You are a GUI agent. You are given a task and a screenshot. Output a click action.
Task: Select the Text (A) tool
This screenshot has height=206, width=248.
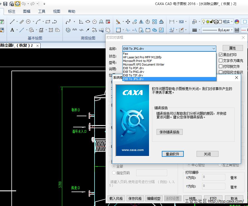pos(12,30)
